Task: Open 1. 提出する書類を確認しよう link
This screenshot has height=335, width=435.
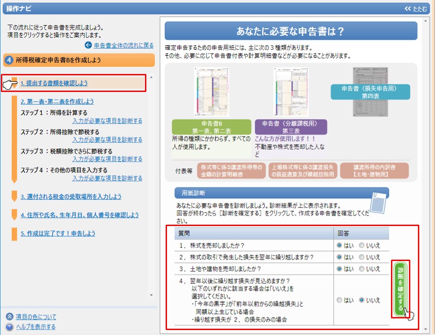Action: [x=54, y=83]
